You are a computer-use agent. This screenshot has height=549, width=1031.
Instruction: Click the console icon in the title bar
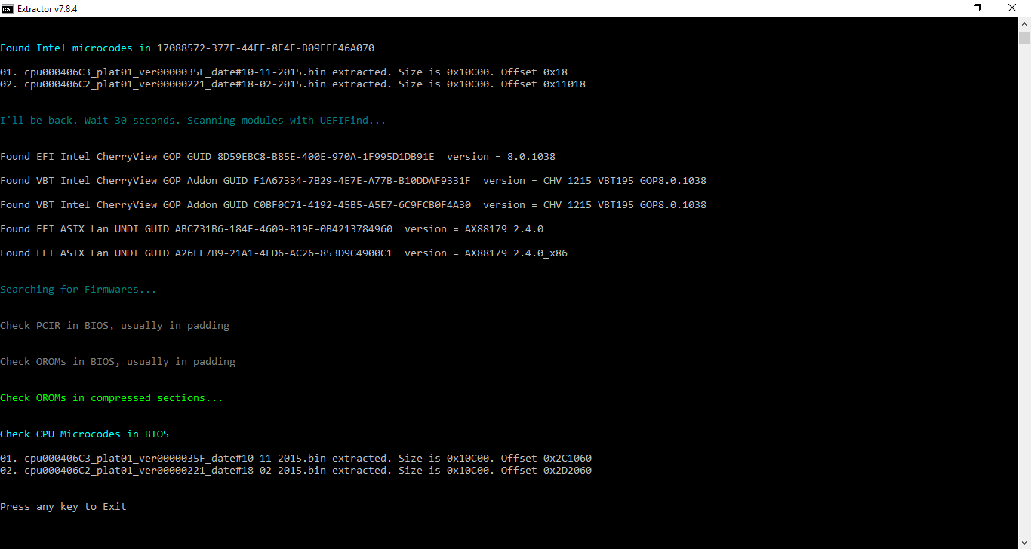pos(8,8)
